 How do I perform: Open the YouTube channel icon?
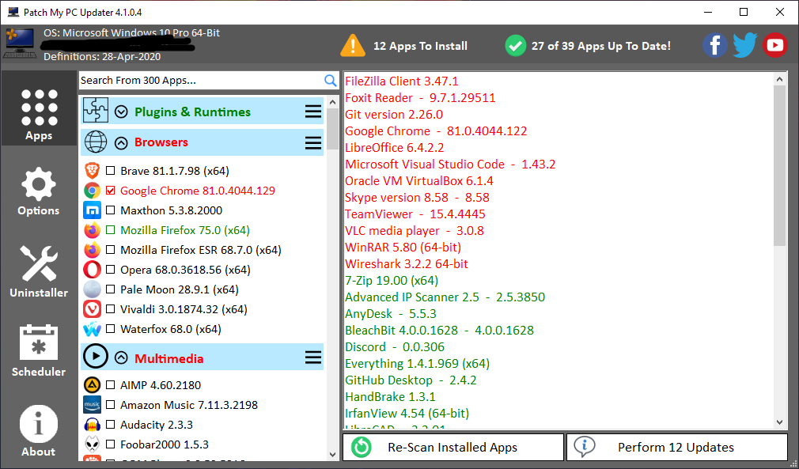(775, 45)
